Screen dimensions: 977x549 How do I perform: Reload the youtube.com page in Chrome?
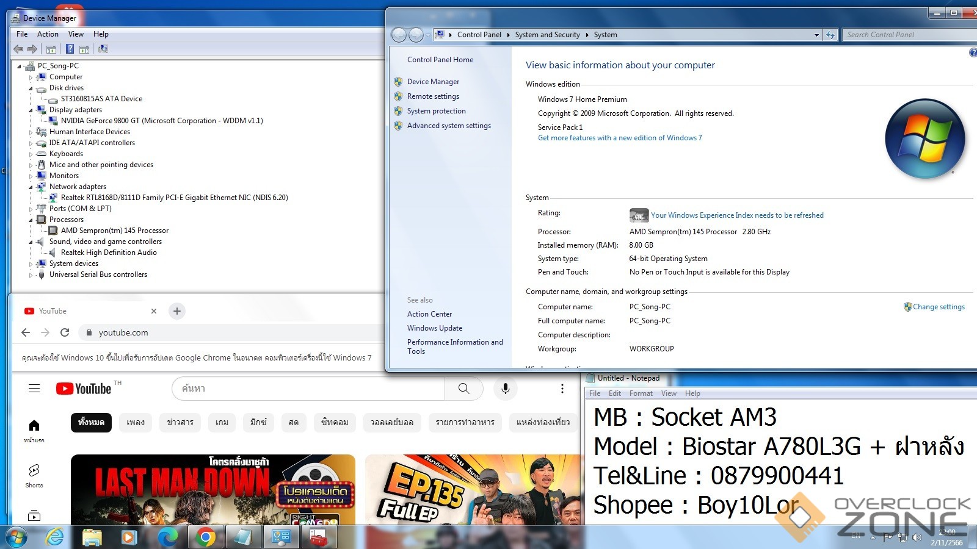pyautogui.click(x=65, y=332)
